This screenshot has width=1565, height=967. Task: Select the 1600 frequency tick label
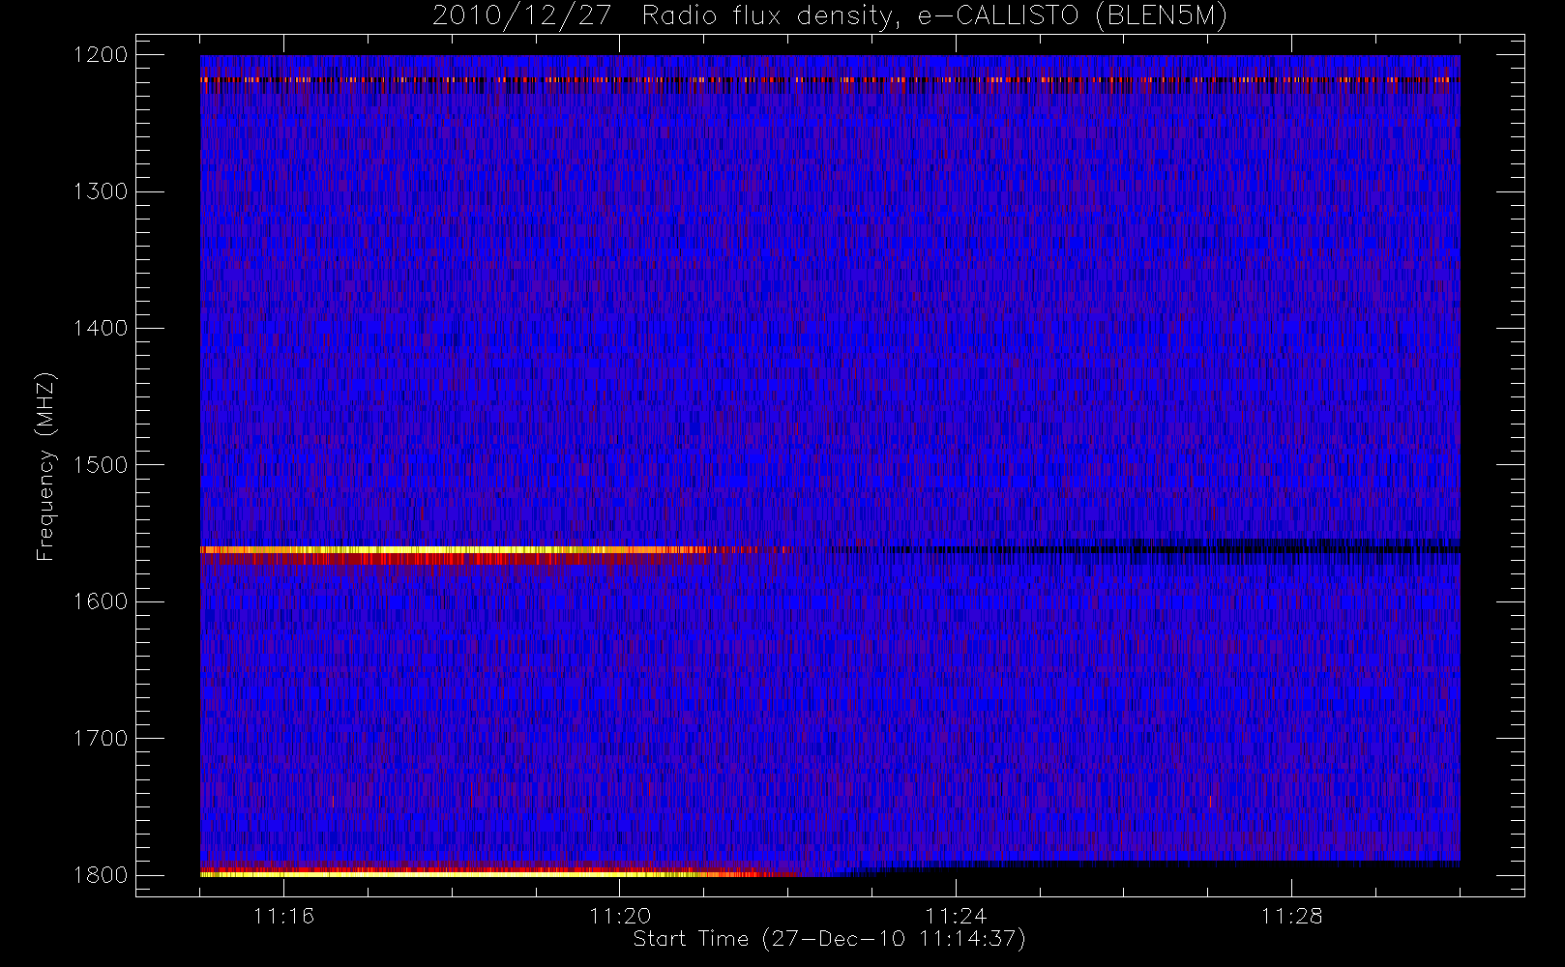101,601
